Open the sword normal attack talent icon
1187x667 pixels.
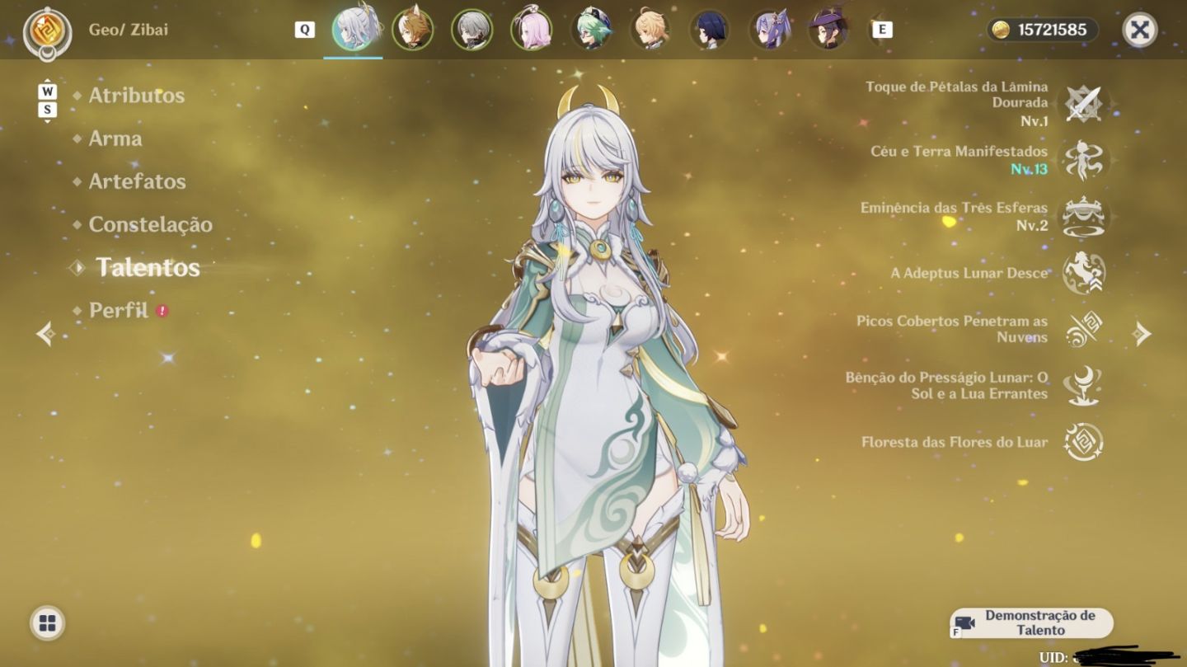(x=1083, y=104)
